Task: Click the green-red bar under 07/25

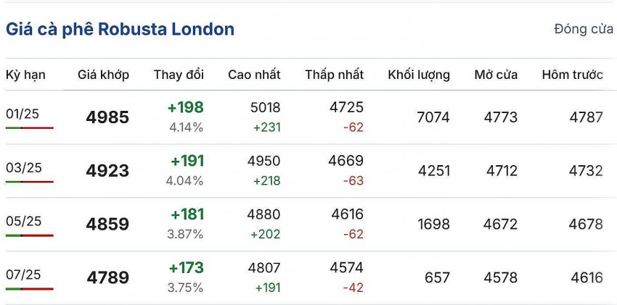Action: coord(29,288)
